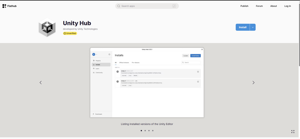Click the Flathub logo icon

pos(4,6)
